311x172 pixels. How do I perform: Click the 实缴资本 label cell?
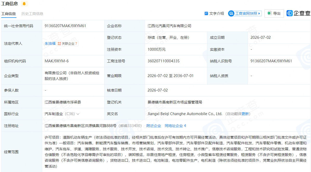coord(228,49)
